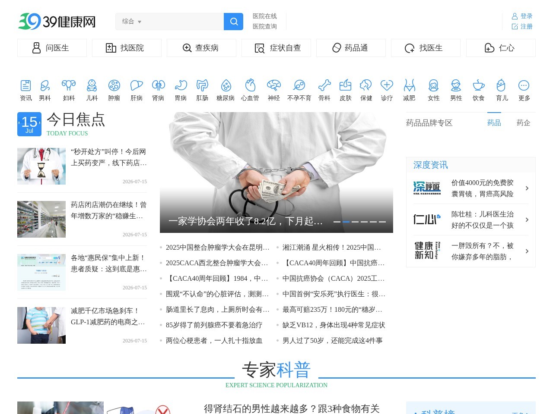The height and width of the screenshot is (414, 553).
Task: Open 两位心梗患者，一人扎十指放血 link
Action: tap(214, 341)
